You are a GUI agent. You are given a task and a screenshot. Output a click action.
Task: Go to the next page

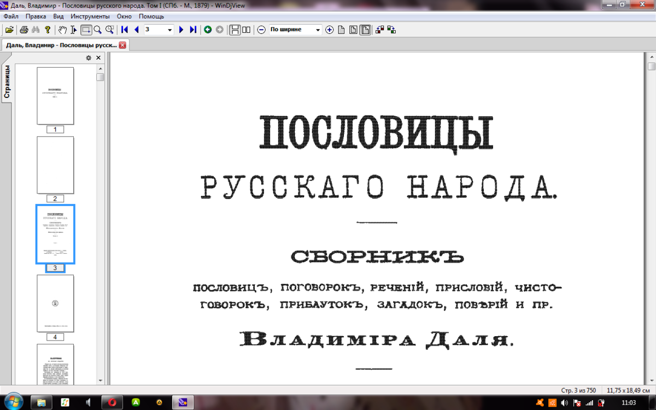pos(180,30)
